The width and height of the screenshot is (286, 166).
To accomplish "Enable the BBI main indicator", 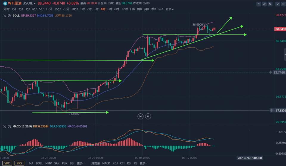I will pyautogui.click(x=72, y=163).
